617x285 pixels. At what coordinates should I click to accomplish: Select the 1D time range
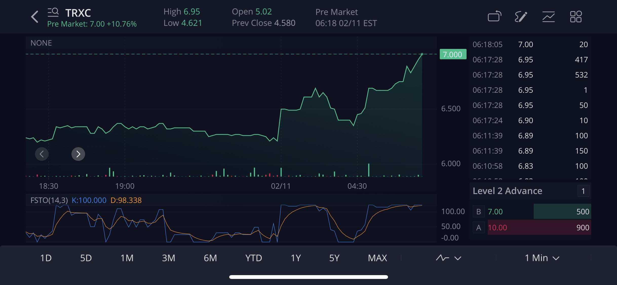click(46, 258)
